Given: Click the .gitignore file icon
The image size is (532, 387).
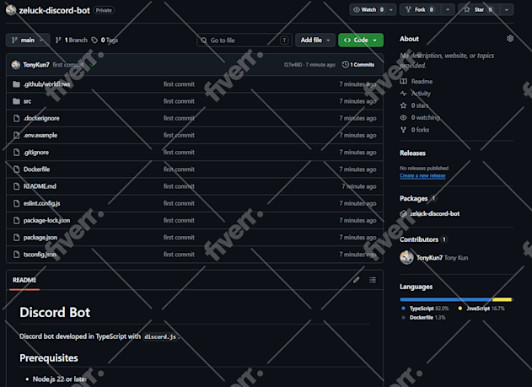Looking at the screenshot, I should [16, 153].
